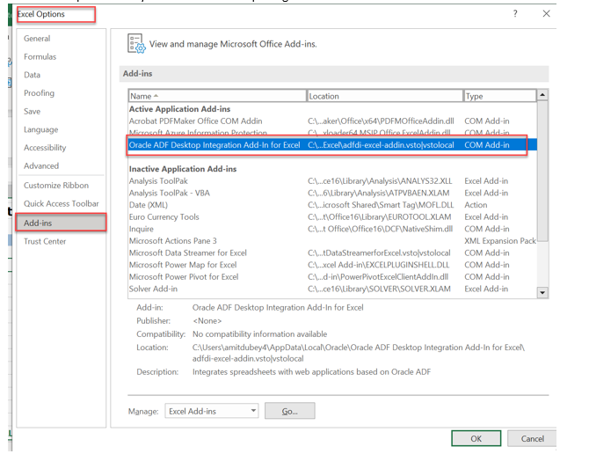The image size is (589, 454).
Task: Open the Manage Excel Add-ins dropdown
Action: click(x=212, y=411)
